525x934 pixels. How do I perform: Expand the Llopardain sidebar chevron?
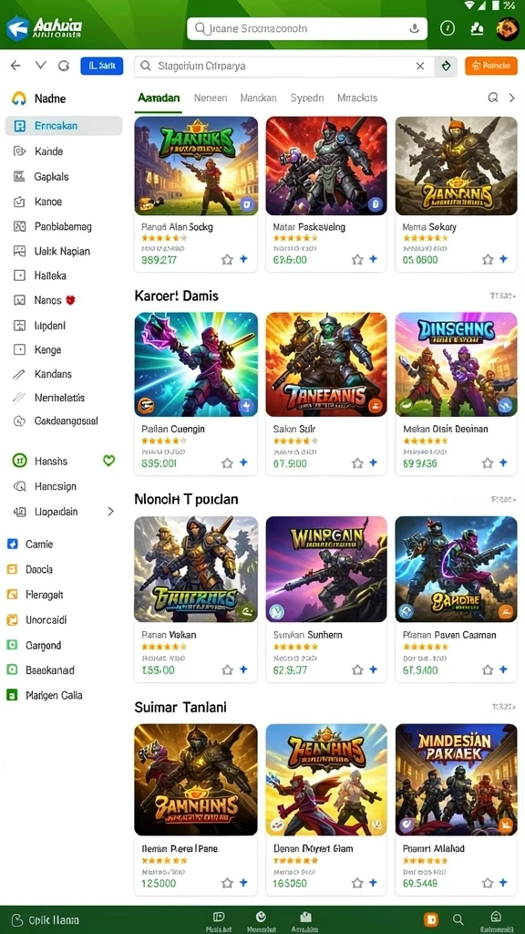click(x=110, y=511)
